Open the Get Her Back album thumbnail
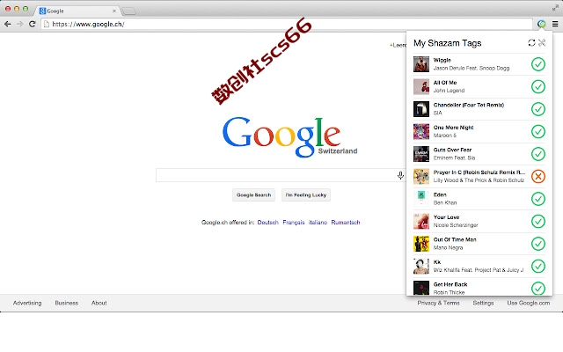The image size is (563, 352). point(421,288)
